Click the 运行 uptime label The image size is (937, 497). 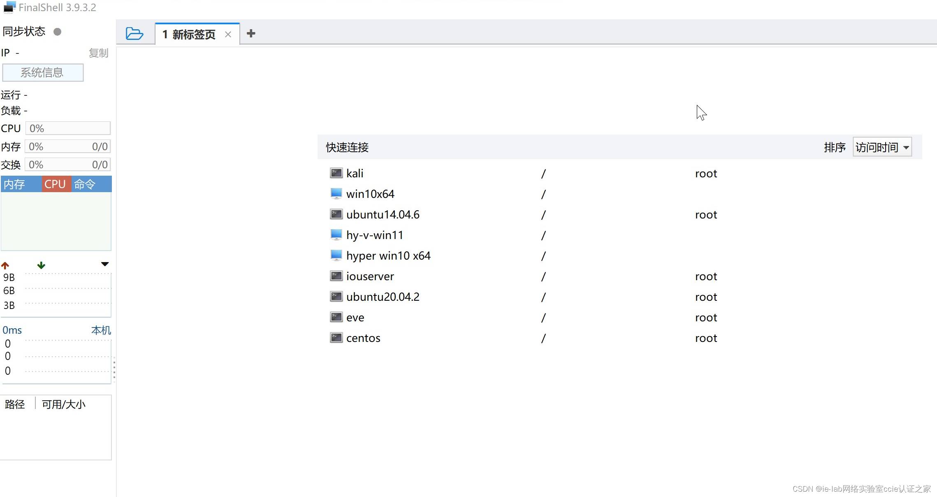coord(11,95)
